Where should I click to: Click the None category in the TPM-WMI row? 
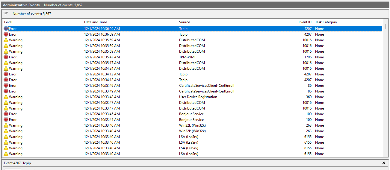pos(319,57)
